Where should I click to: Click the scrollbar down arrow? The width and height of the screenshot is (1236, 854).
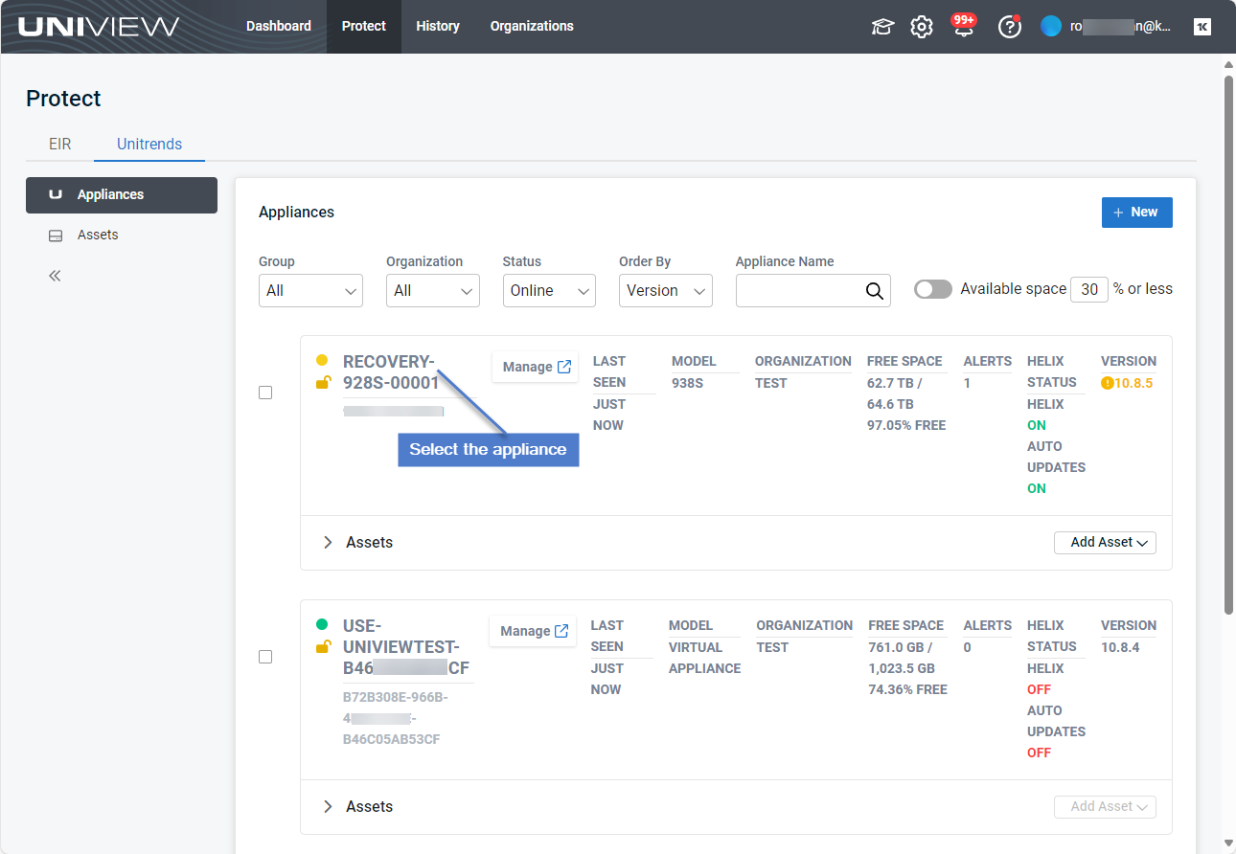pyautogui.click(x=1228, y=843)
